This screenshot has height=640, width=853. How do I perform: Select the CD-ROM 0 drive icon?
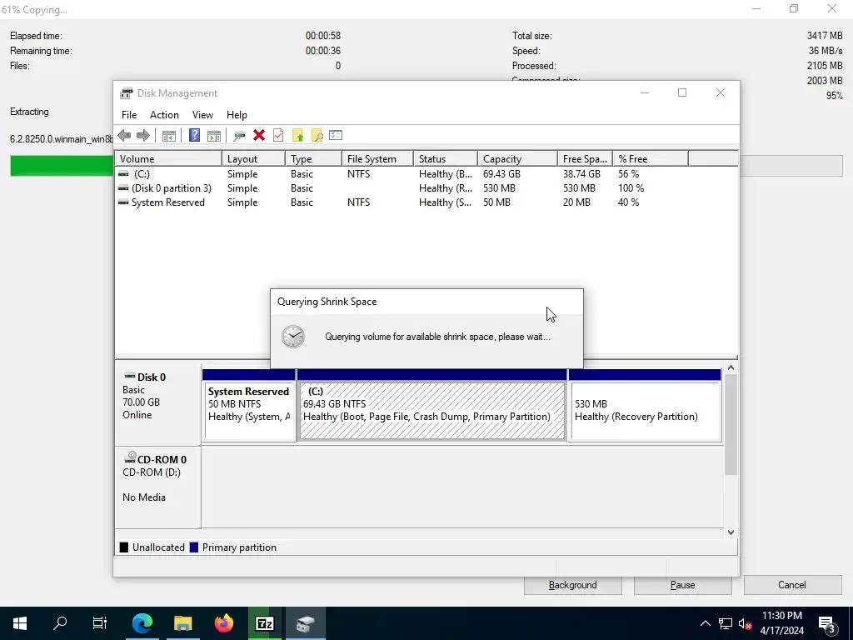point(130,457)
